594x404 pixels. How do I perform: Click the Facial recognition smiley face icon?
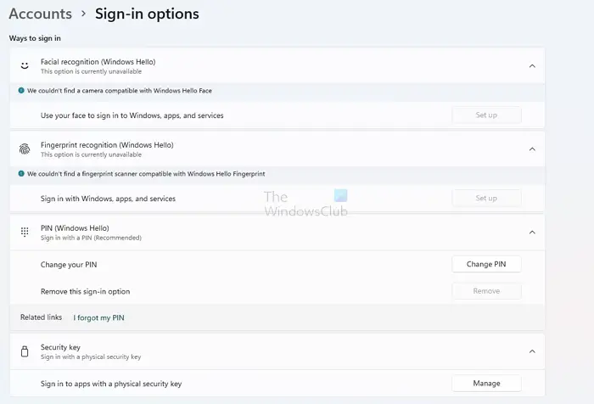pos(25,65)
